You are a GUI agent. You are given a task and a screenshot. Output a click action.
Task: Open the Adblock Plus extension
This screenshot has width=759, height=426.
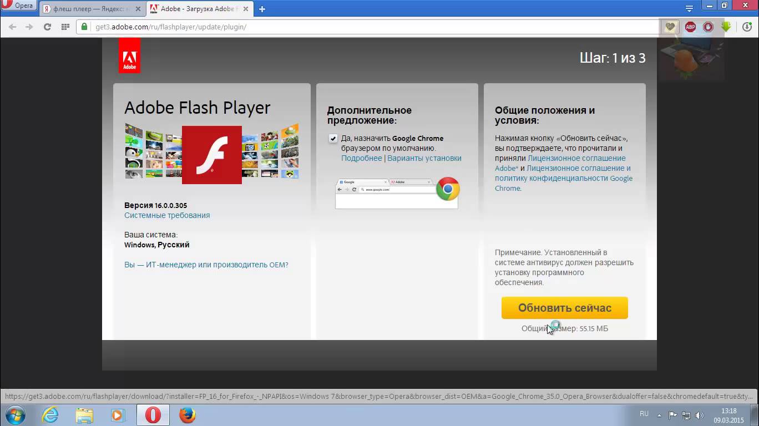(x=690, y=27)
